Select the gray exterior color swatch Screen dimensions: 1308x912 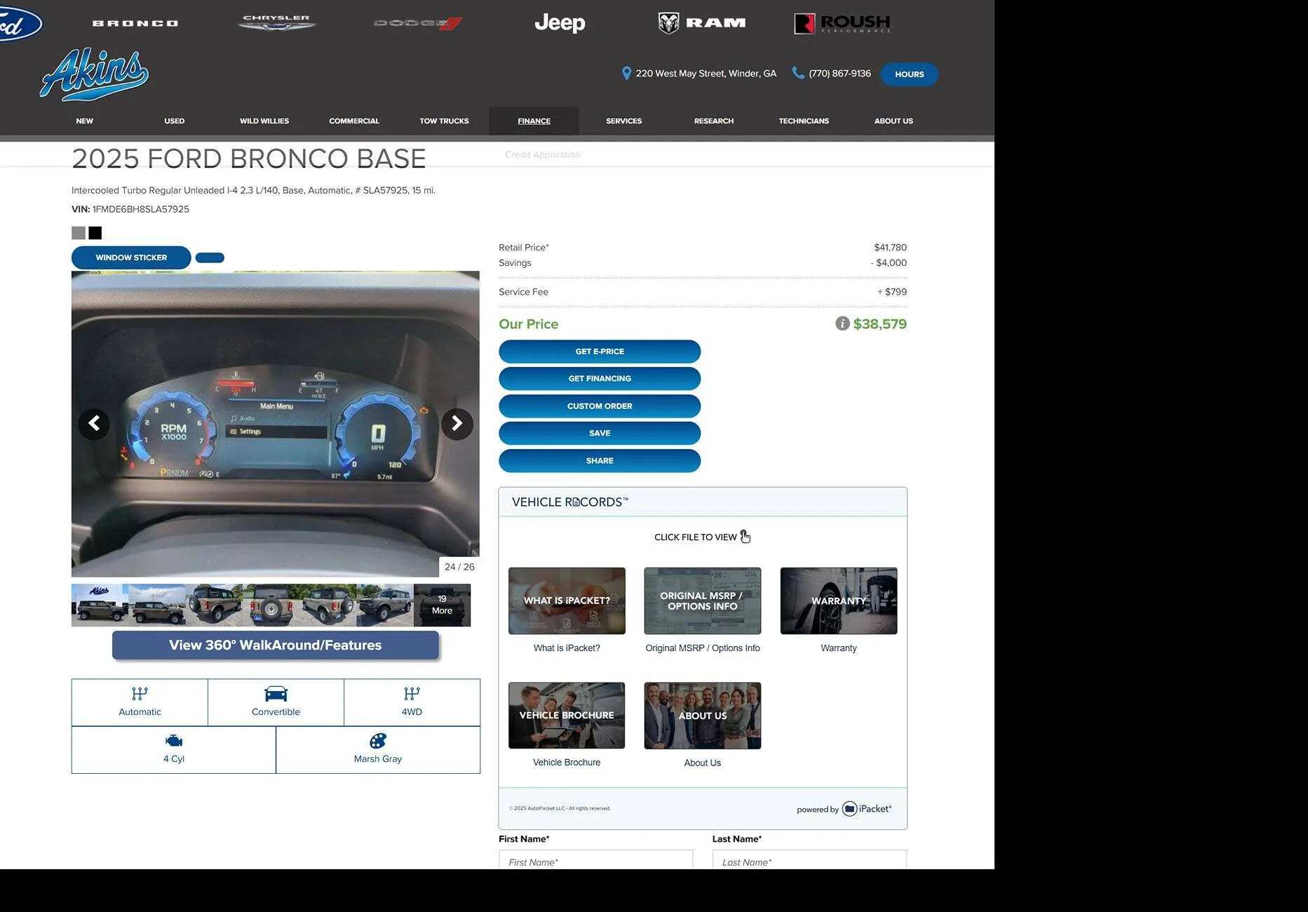tap(79, 233)
